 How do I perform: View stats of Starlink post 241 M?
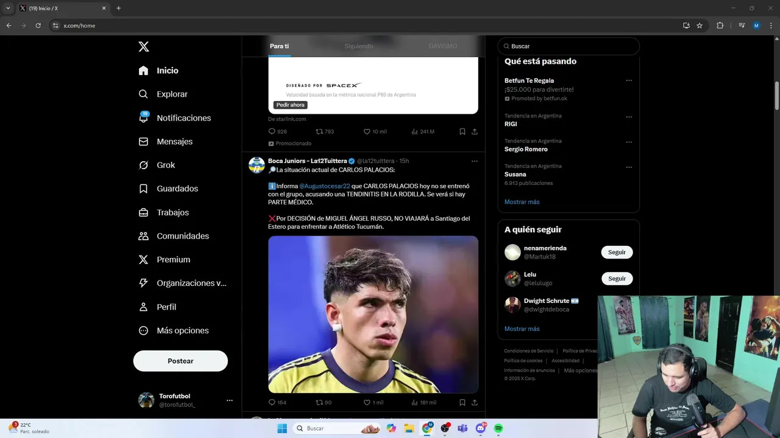click(423, 131)
